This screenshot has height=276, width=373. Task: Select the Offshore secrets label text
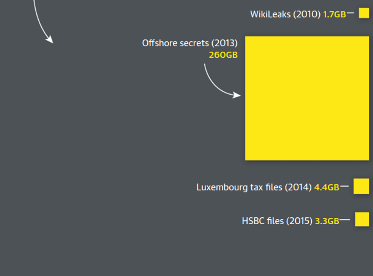coord(190,43)
